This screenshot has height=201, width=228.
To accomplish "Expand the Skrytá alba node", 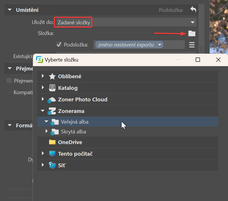I will pos(47,131).
